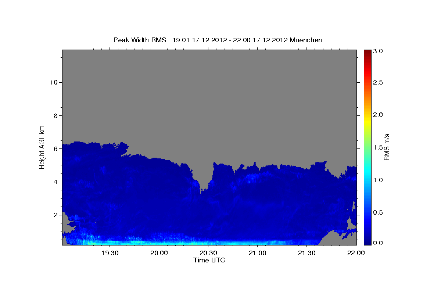441x294 pixels.
Task: Click the colorbar value '1.5'
Action: [x=379, y=147]
